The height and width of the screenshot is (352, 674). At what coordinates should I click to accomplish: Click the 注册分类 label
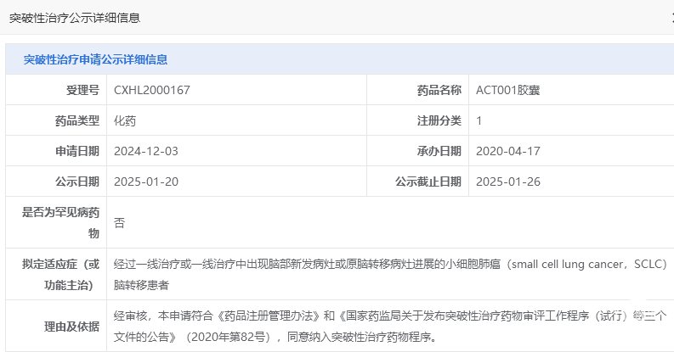pyautogui.click(x=439, y=121)
